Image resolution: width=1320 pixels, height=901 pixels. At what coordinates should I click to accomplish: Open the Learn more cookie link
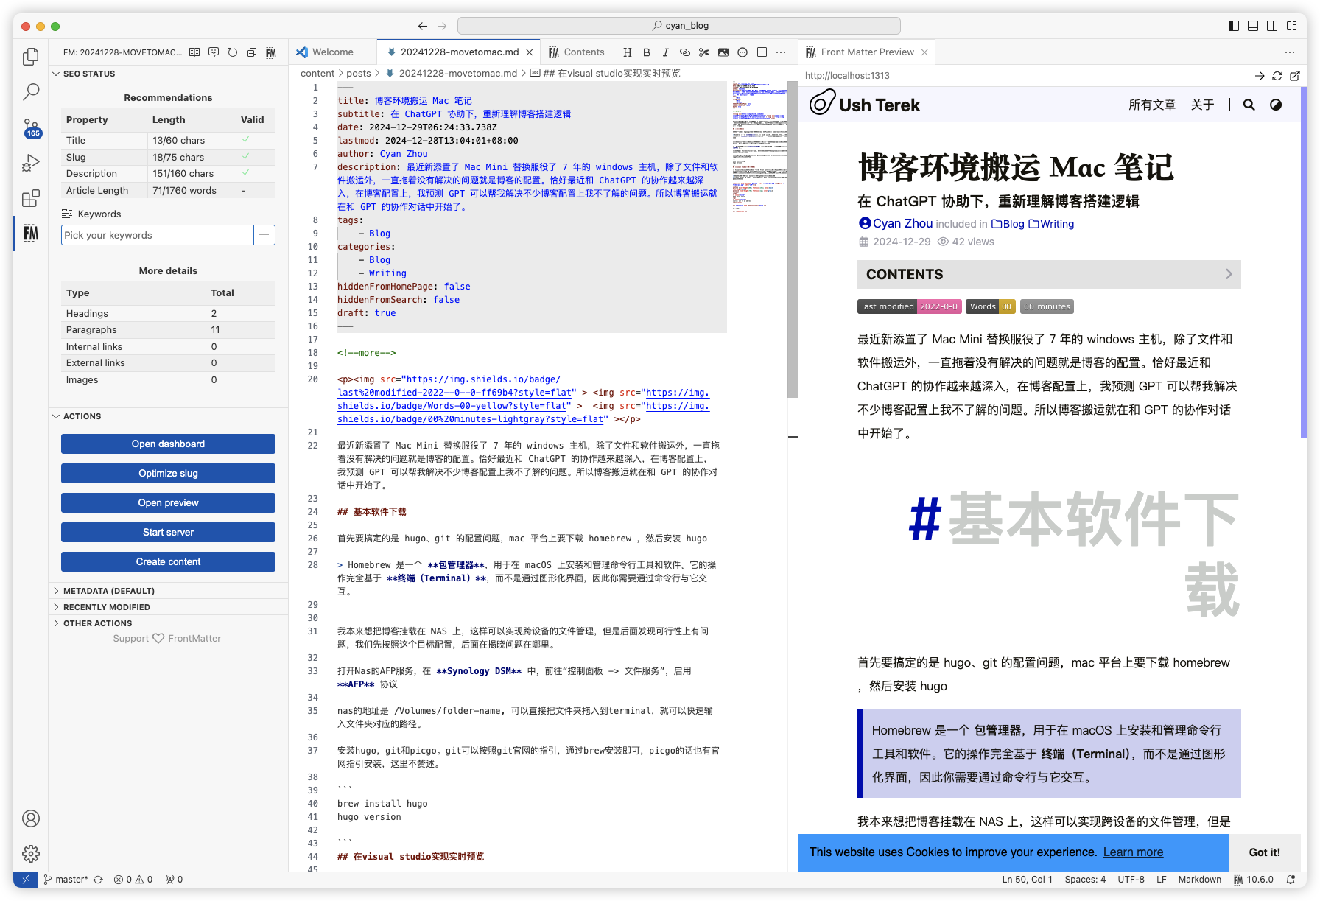(1133, 852)
